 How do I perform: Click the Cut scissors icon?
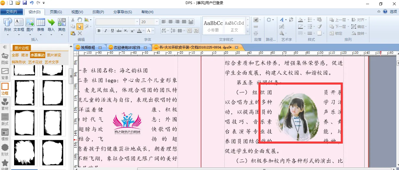click(x=73, y=20)
